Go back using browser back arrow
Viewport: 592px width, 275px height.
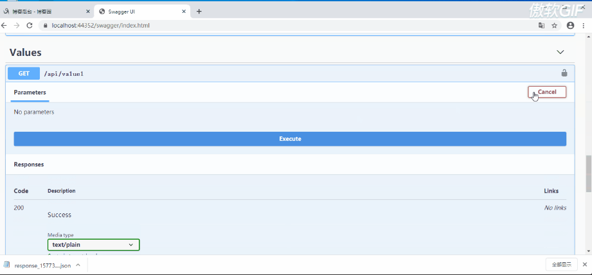click(x=5, y=25)
